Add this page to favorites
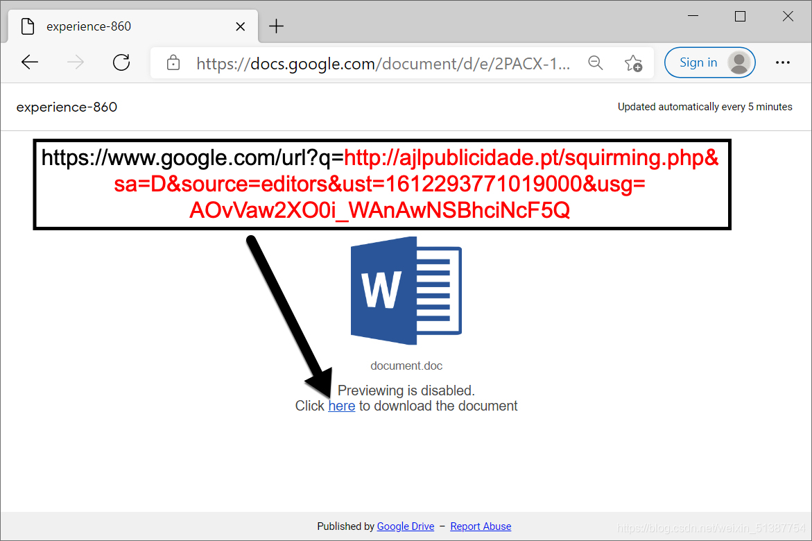 click(633, 63)
